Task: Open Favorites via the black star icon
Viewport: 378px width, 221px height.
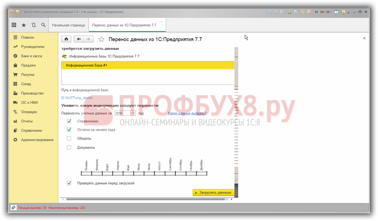Action: [24, 25]
